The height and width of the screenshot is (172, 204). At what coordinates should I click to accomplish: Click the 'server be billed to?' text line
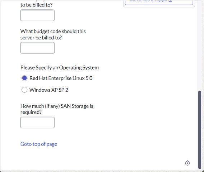click(41, 38)
